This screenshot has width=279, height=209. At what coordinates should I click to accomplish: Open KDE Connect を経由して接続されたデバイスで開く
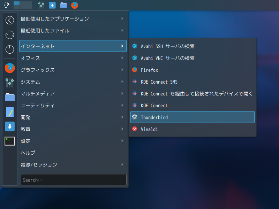[x=193, y=93]
